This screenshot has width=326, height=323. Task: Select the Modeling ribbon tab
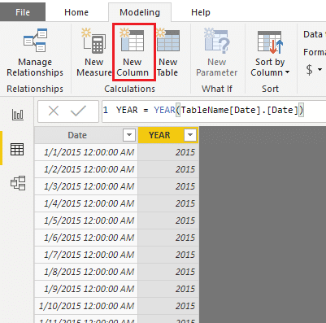(140, 12)
